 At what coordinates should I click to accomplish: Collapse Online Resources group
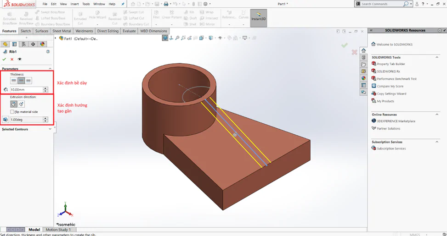[437, 114]
